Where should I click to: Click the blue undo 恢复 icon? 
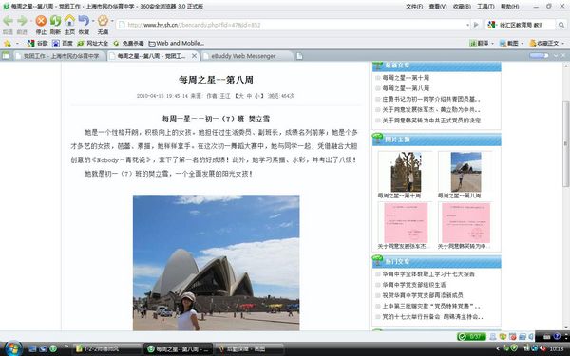click(84, 21)
